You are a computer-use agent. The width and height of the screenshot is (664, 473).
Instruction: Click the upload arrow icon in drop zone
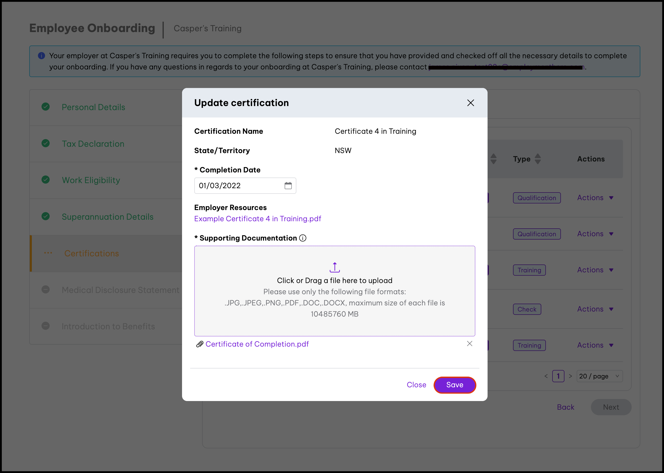point(335,267)
